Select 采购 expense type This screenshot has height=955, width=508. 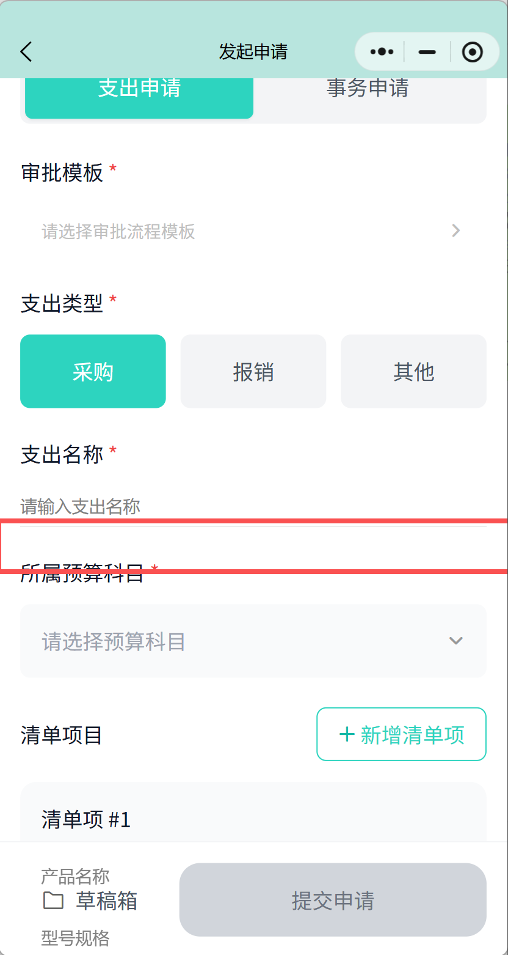tap(93, 371)
